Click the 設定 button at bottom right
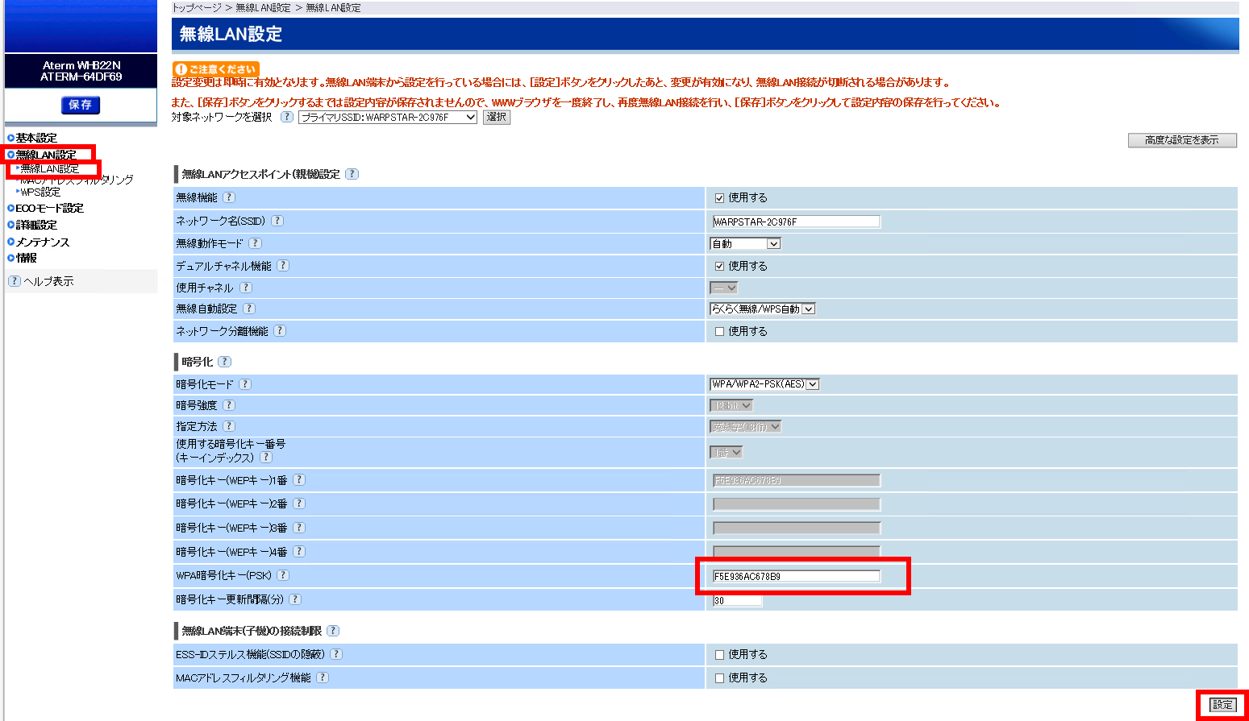The height and width of the screenshot is (721, 1249). pos(1222,705)
